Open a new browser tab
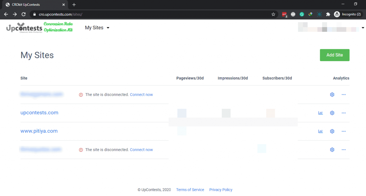The height and width of the screenshot is (196, 366). pyautogui.click(x=74, y=5)
